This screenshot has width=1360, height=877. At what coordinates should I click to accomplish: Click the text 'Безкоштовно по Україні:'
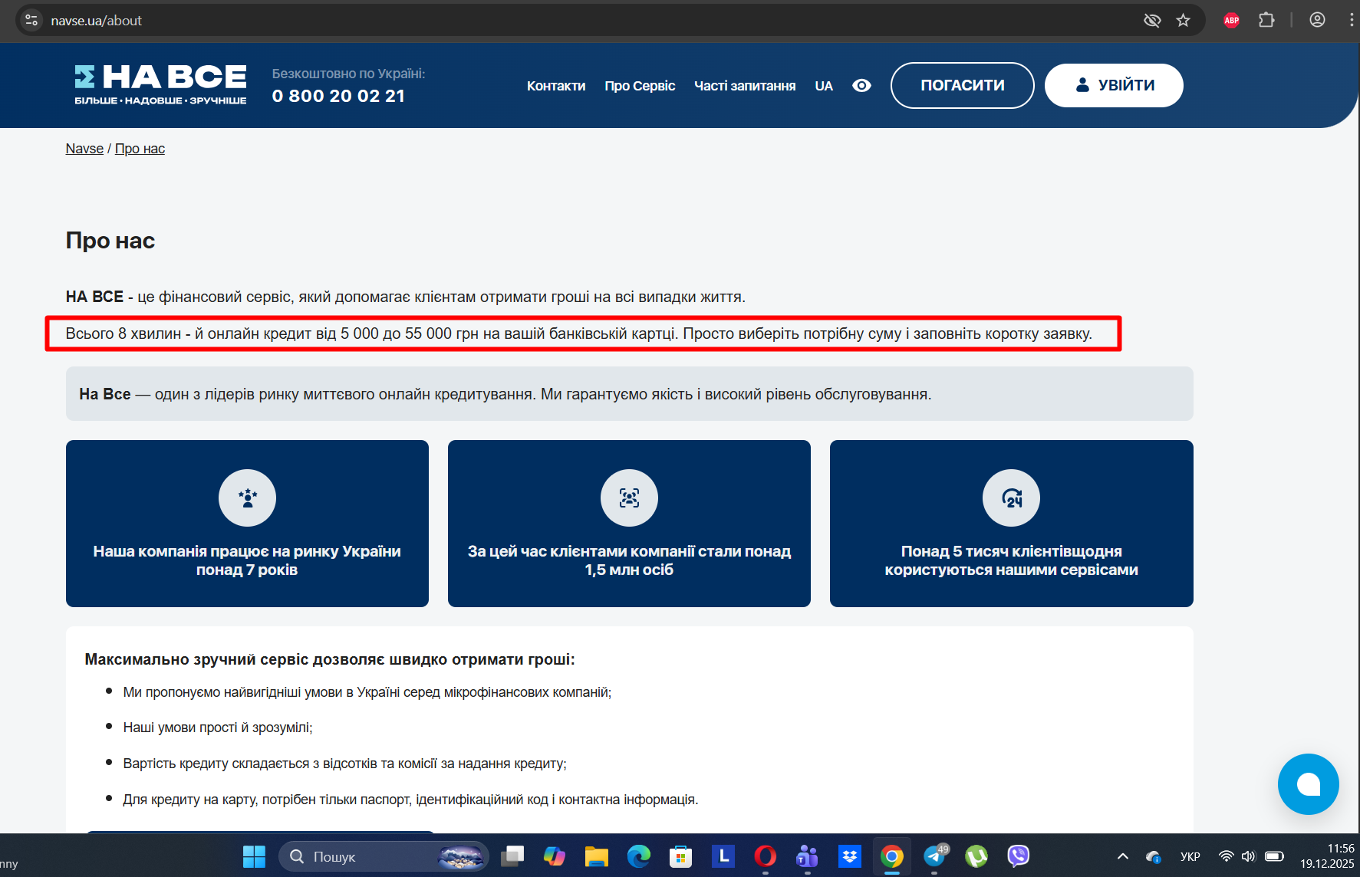348,74
